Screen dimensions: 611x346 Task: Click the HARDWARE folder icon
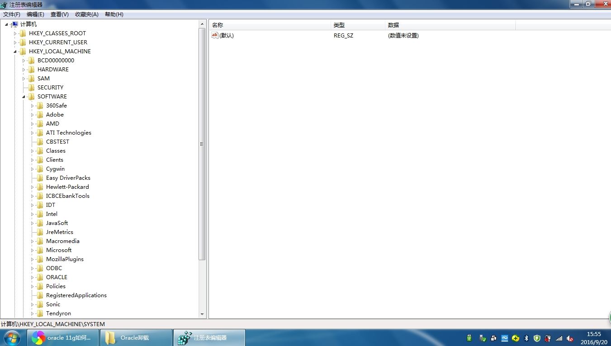(x=31, y=70)
